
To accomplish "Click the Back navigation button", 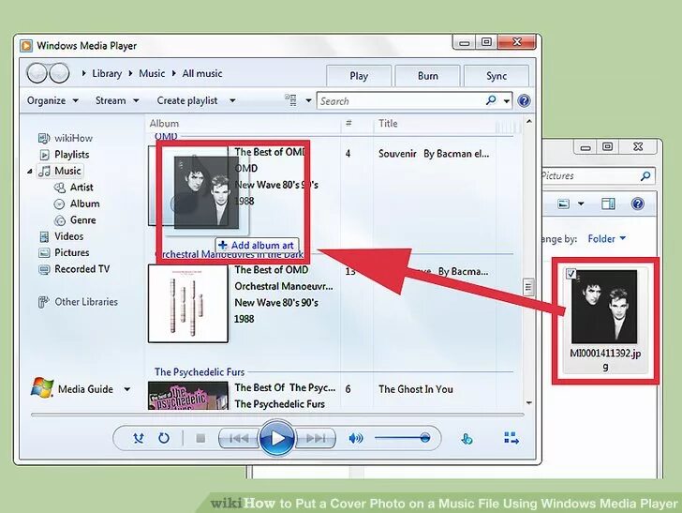I will [x=37, y=73].
